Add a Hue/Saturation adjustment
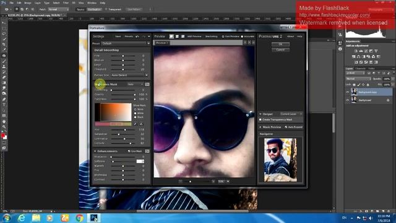This screenshot has width=396, height=223. [x=353, y=56]
